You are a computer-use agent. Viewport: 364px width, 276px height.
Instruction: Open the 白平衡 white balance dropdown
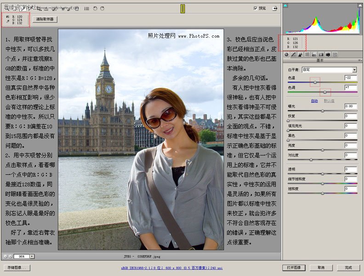pos(329,69)
